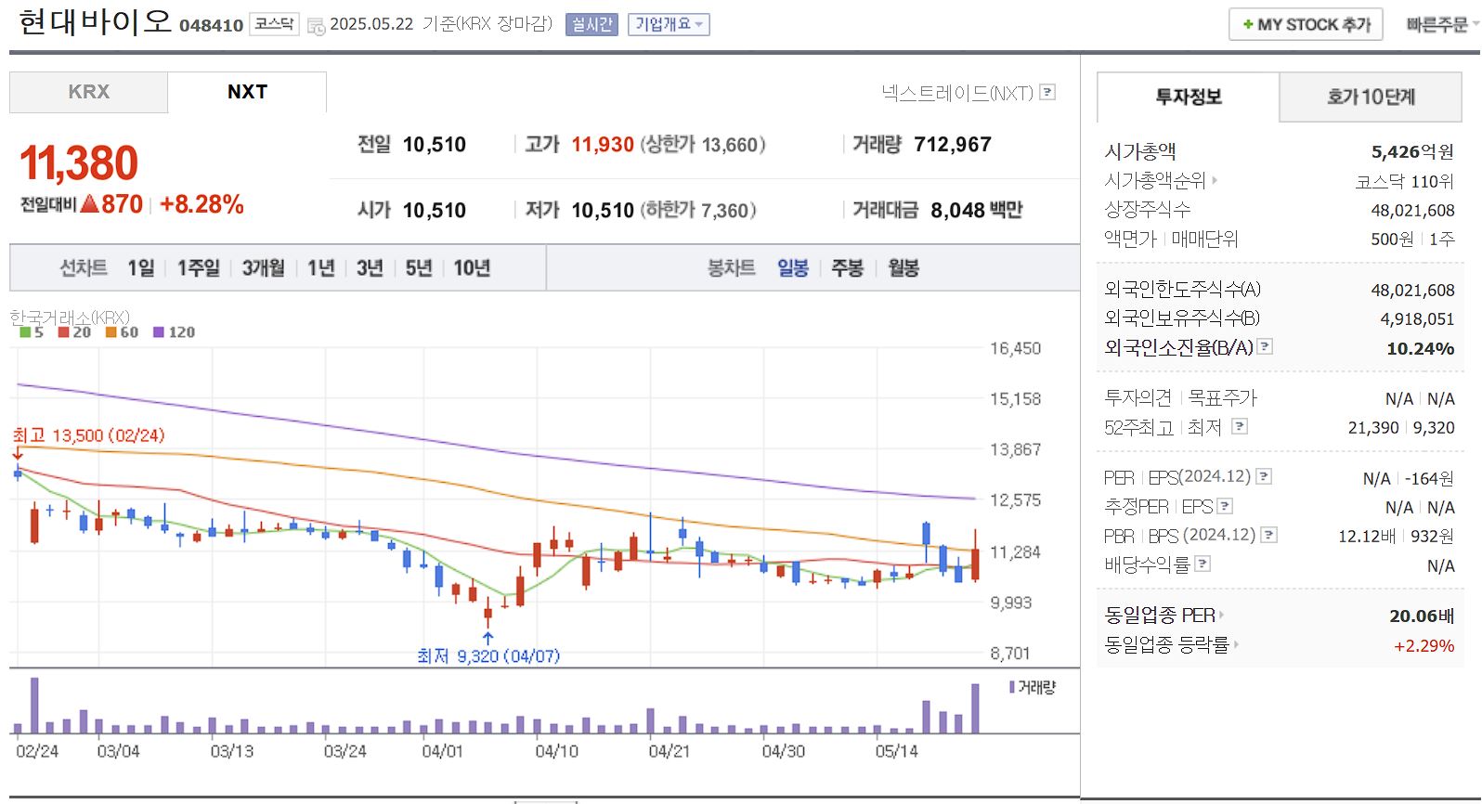The width and height of the screenshot is (1482, 804).
Task: Choose the 월봉 monthly candle chart
Action: (x=903, y=268)
